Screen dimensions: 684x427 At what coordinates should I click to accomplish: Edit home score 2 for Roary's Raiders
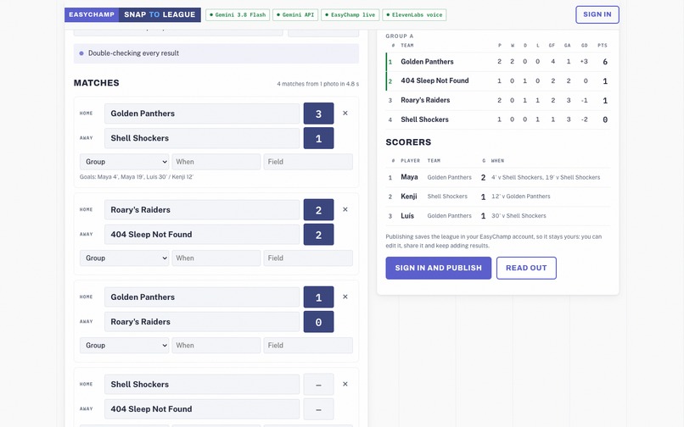pyautogui.click(x=318, y=209)
